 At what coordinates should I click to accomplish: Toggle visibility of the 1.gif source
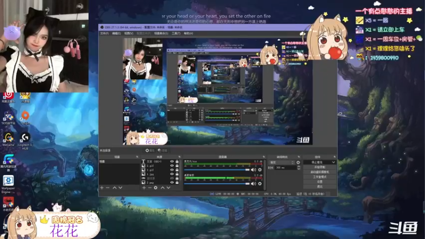click(x=172, y=170)
